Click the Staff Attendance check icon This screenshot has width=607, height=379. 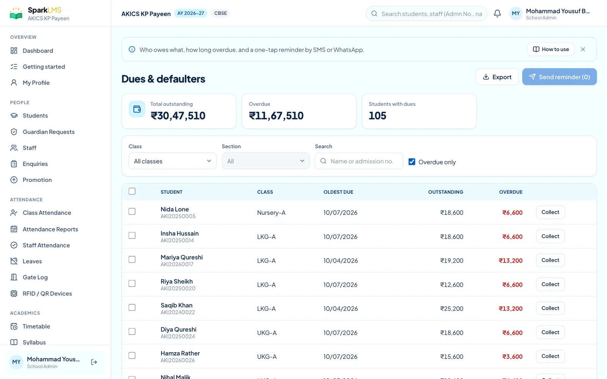[14, 245]
